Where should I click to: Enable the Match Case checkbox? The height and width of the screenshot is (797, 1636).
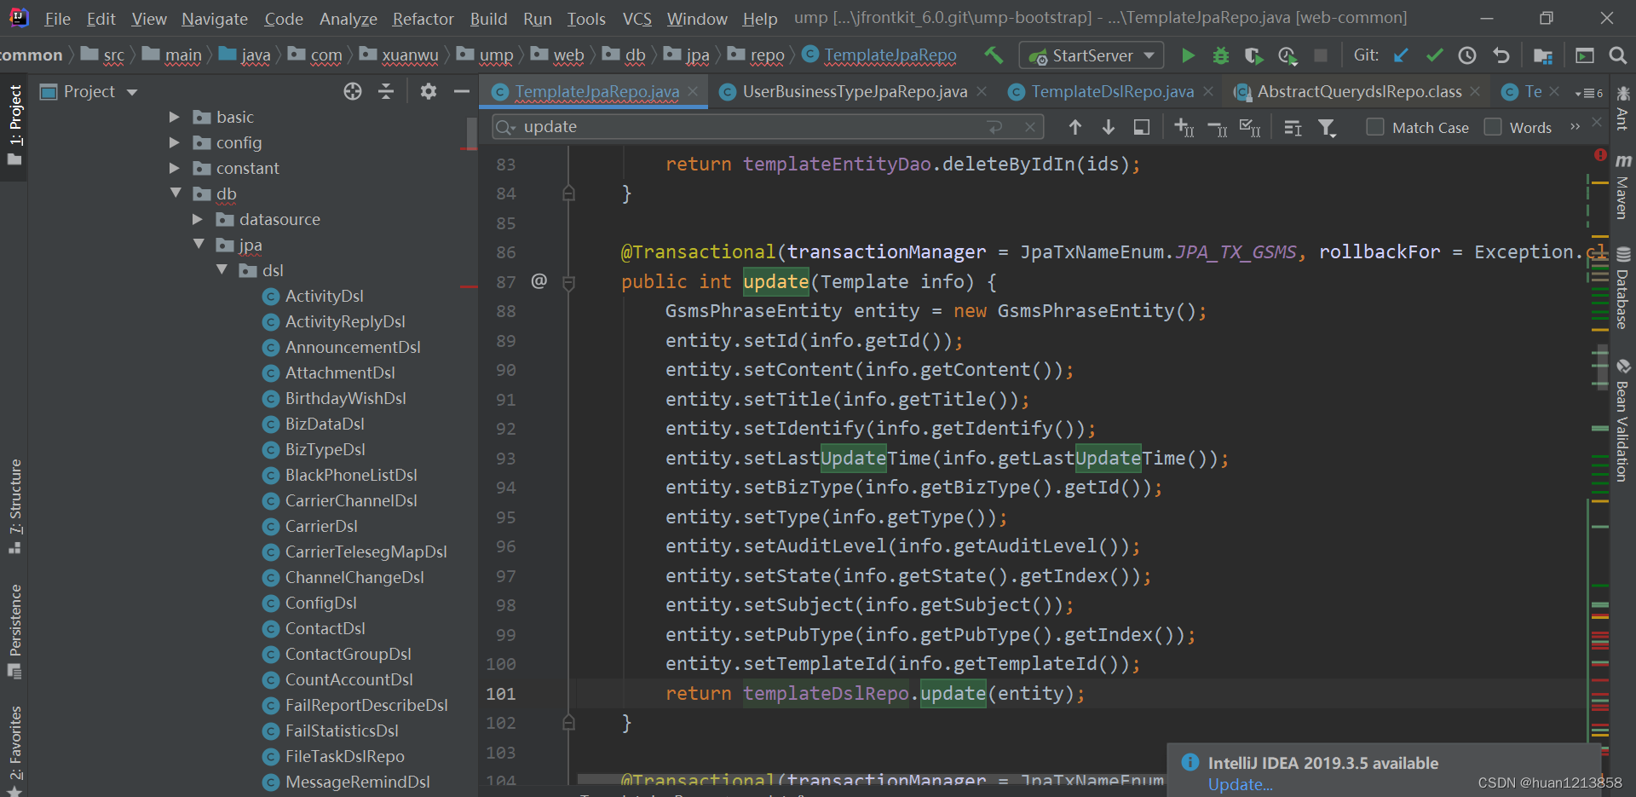[x=1374, y=126]
